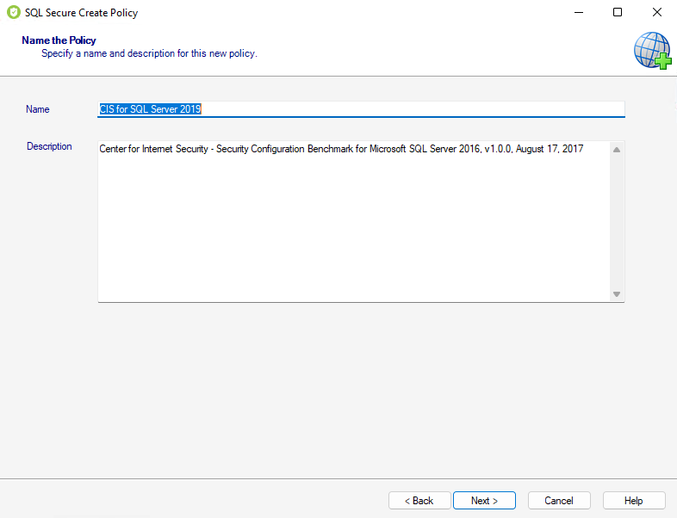Screen dimensions: 677x518
Task: Click the Description scrollbar down arrow
Action: (x=617, y=294)
